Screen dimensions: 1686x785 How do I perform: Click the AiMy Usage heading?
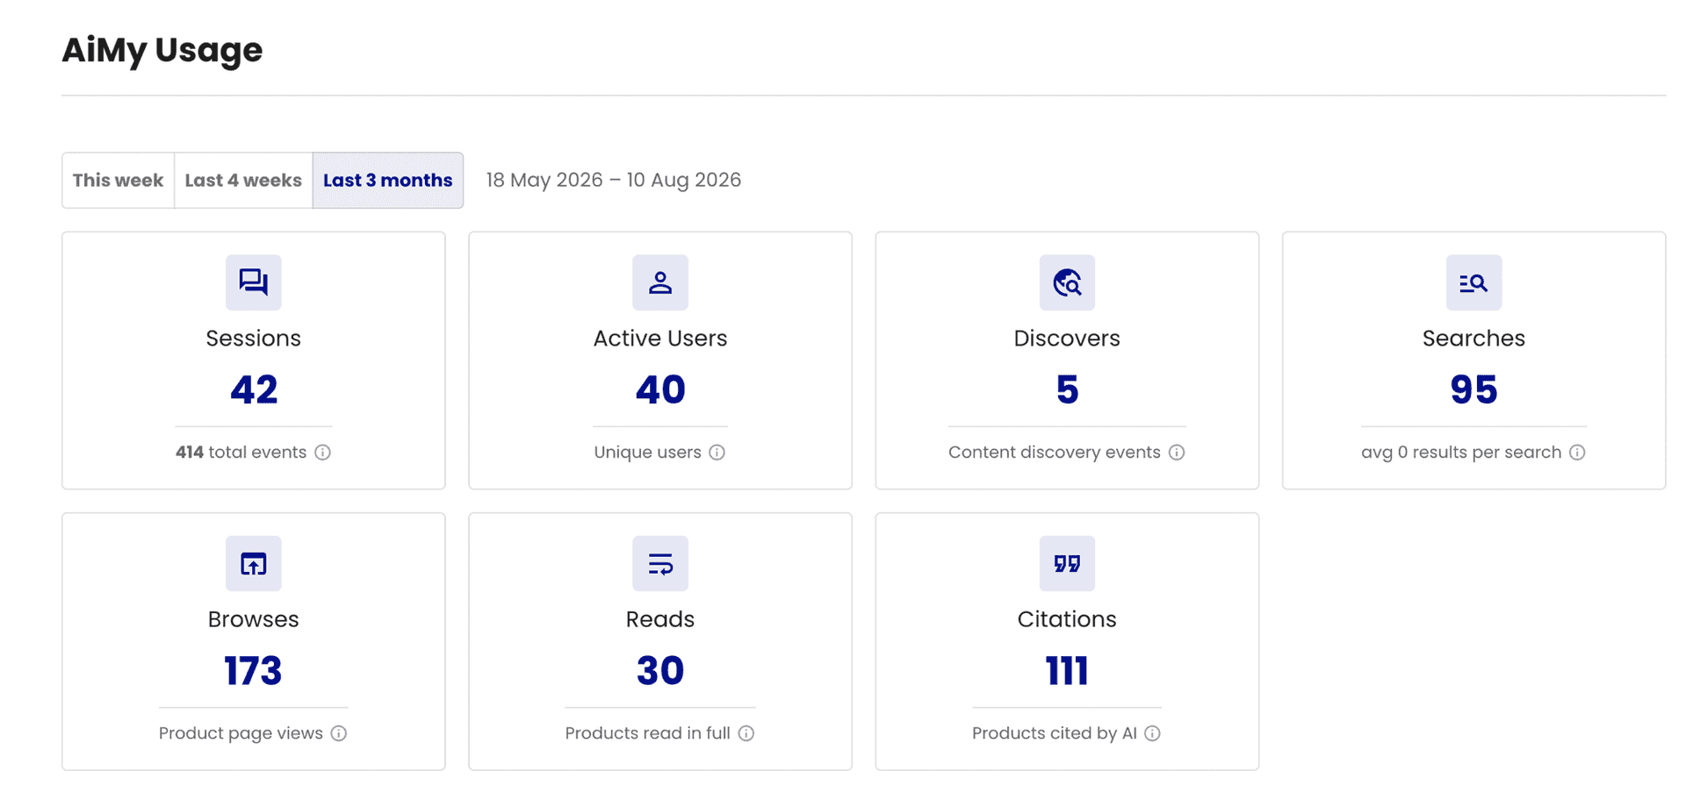click(162, 50)
